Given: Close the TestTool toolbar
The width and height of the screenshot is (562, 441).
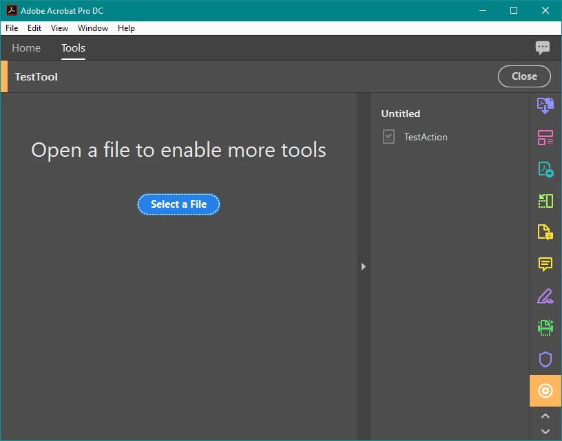Looking at the screenshot, I should point(524,76).
